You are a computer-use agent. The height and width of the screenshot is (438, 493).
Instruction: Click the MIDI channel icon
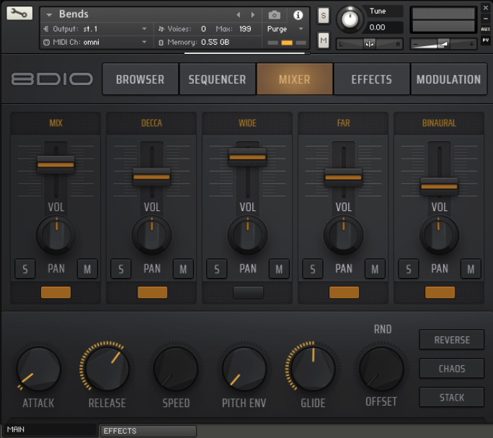tap(46, 42)
